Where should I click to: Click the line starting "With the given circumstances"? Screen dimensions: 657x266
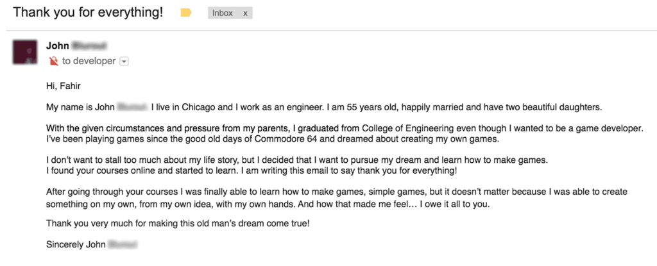click(345, 129)
